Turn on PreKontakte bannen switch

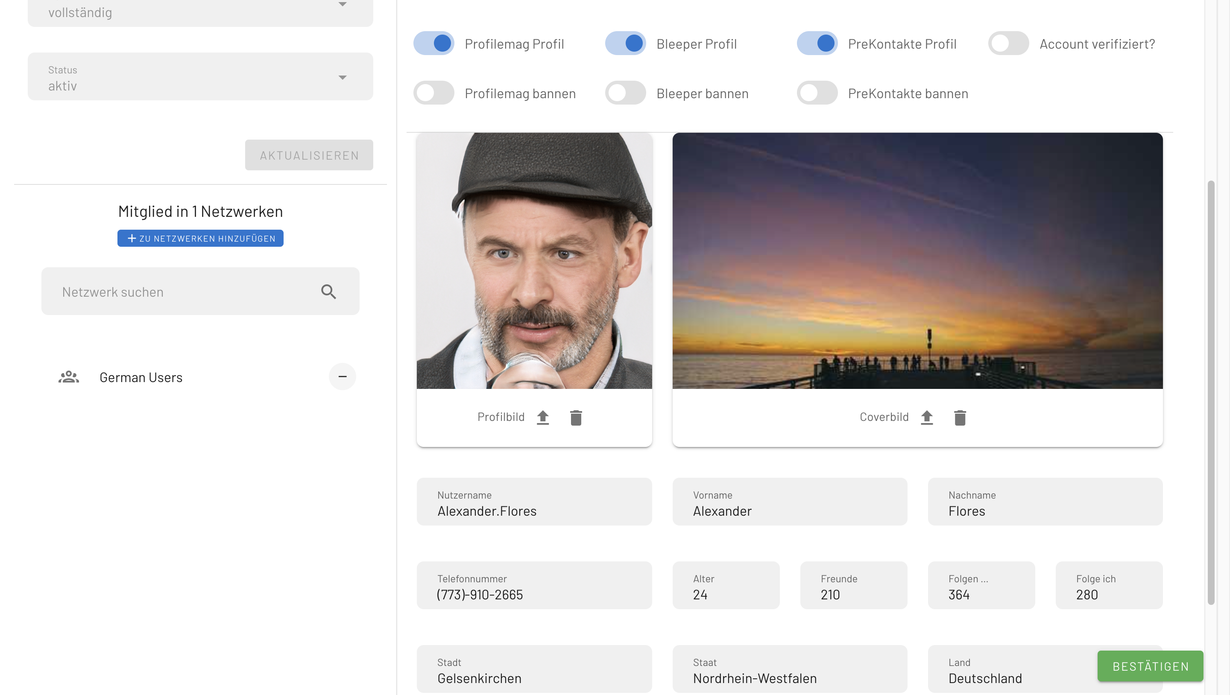coord(817,93)
